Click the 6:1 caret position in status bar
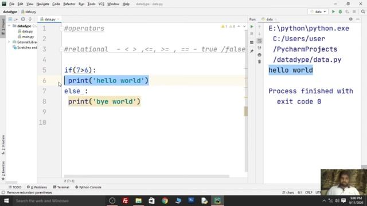The height and width of the screenshot is (206, 367). click(299, 192)
